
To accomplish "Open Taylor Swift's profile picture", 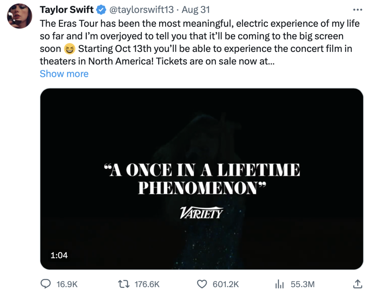I will (20, 16).
